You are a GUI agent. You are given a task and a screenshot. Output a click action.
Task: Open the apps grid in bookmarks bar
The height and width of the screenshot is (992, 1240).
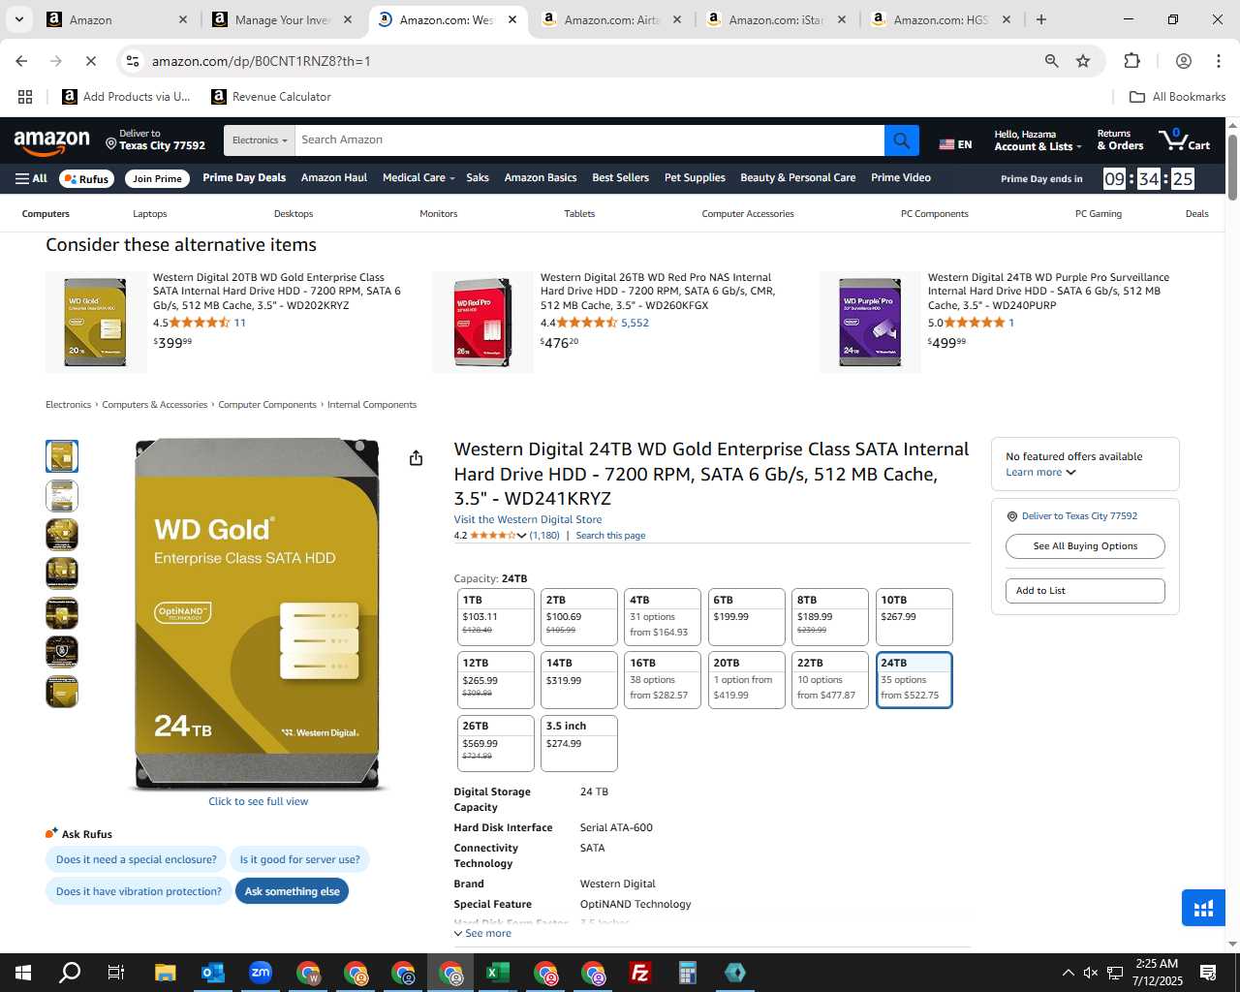(x=25, y=97)
